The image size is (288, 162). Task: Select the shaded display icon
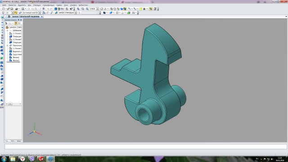[x=121, y=9]
